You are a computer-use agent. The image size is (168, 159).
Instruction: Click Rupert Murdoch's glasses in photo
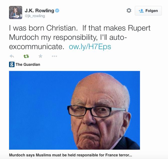click(97, 111)
